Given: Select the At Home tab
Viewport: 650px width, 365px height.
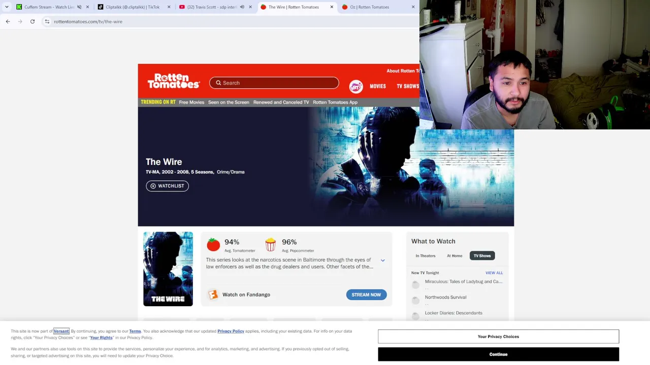Looking at the screenshot, I should [x=454, y=256].
